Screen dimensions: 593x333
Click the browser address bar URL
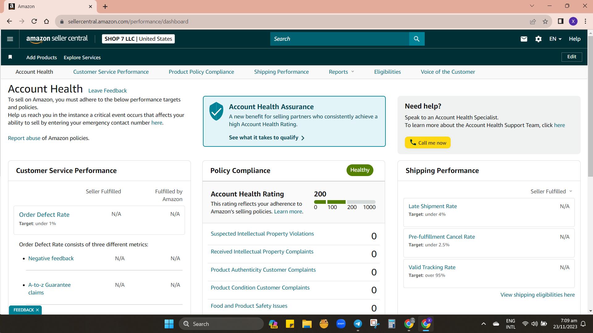point(128,21)
